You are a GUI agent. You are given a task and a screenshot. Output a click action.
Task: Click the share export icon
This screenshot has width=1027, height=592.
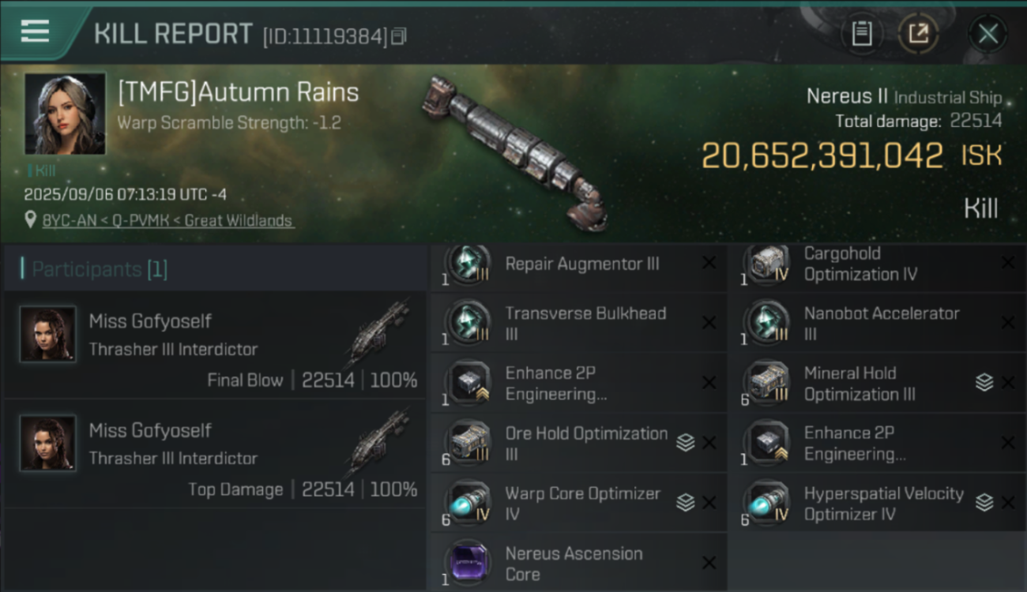tap(918, 34)
